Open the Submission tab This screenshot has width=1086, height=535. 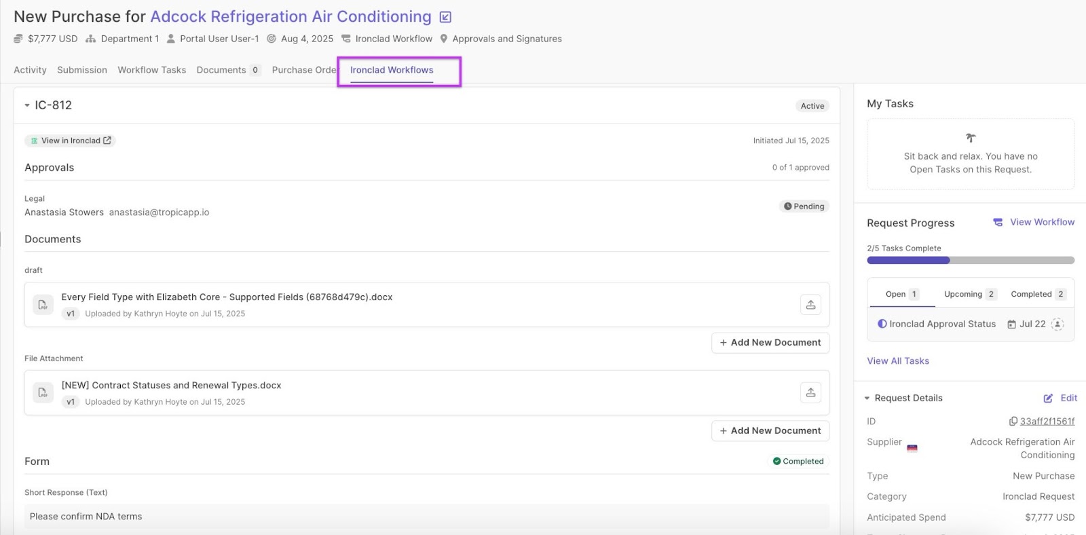(x=82, y=70)
